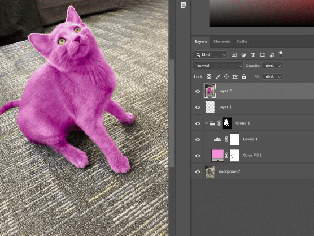Viewport: 314px width, 236px height.
Task: Lock position move icon
Action: point(226,76)
